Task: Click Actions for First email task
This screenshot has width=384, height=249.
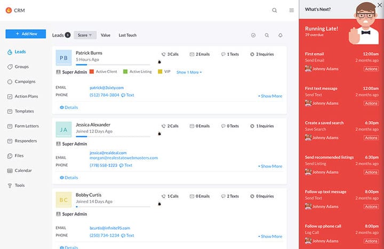Action: tap(371, 69)
